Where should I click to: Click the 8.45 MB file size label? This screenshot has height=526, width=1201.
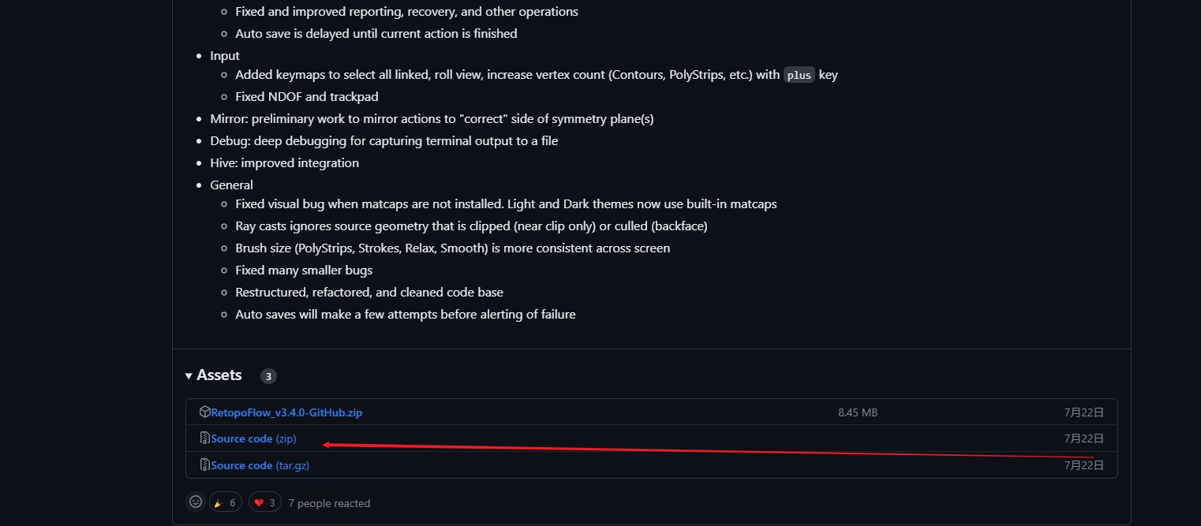pos(857,412)
